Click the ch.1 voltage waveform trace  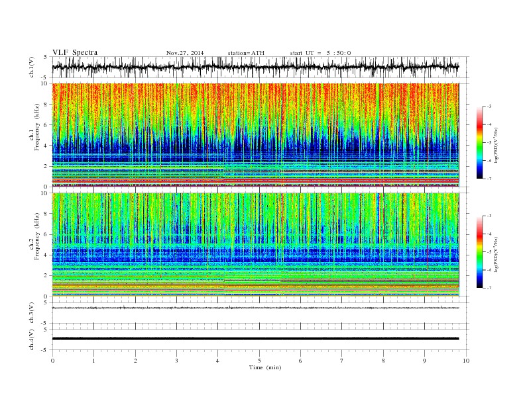pyautogui.click(x=255, y=67)
